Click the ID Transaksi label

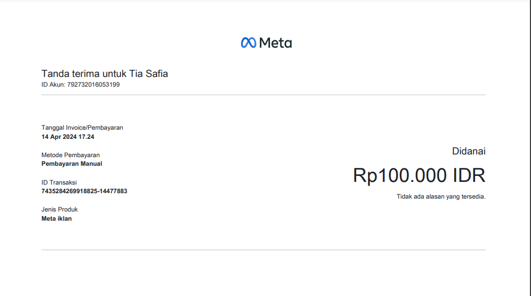click(x=59, y=182)
